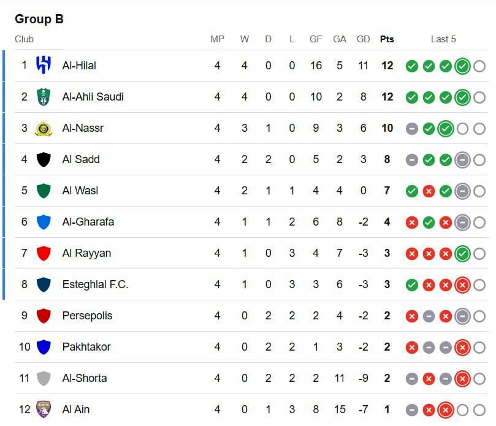Click the GD column header

pos(364,39)
